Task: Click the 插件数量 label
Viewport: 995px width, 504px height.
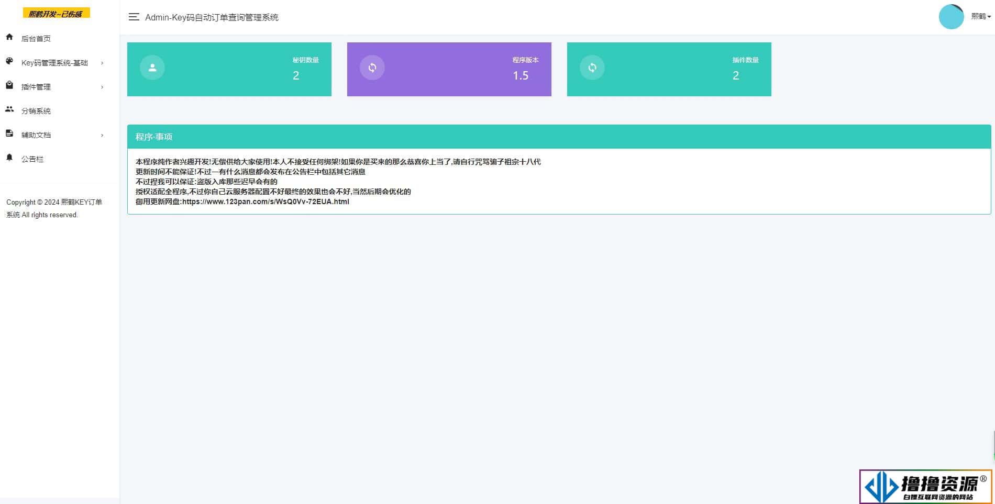Action: coord(746,60)
